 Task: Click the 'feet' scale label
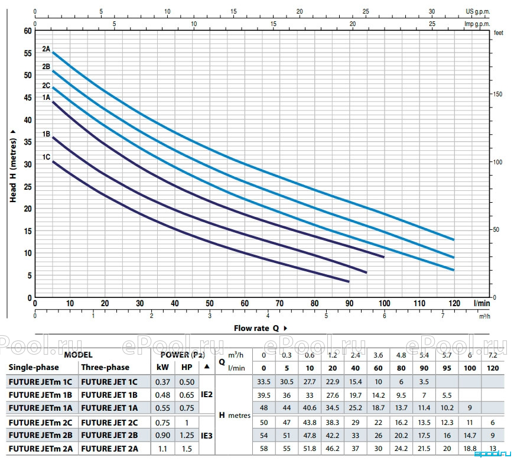click(498, 33)
